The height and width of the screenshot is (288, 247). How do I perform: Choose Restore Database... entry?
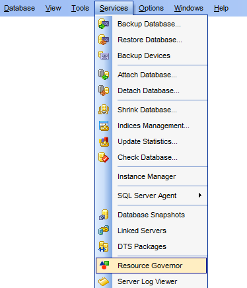tap(151, 40)
